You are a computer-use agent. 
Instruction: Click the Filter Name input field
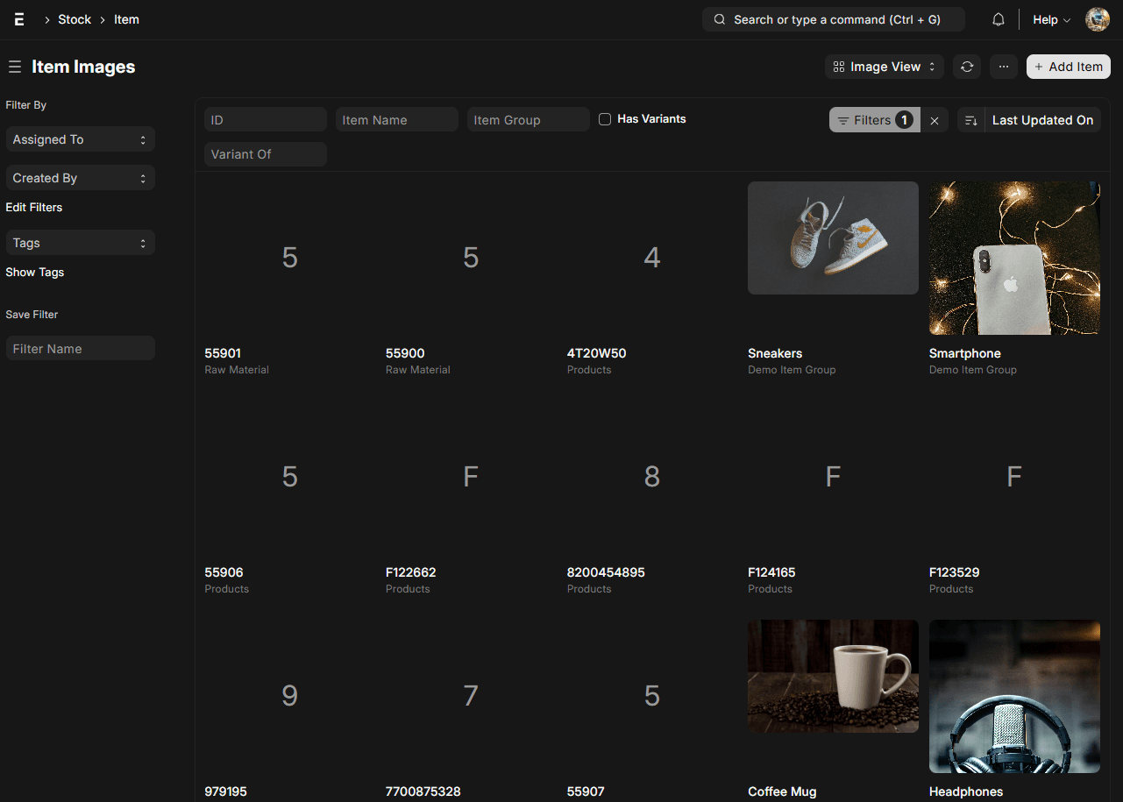pos(81,349)
